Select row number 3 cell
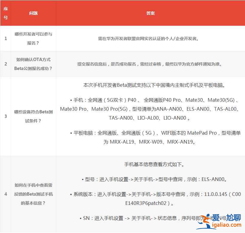Viewport: 245px width, 233px height. pyautogui.click(x=6, y=116)
